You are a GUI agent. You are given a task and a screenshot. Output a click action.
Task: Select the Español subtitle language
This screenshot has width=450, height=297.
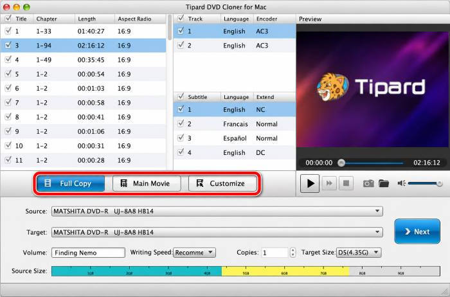point(235,138)
